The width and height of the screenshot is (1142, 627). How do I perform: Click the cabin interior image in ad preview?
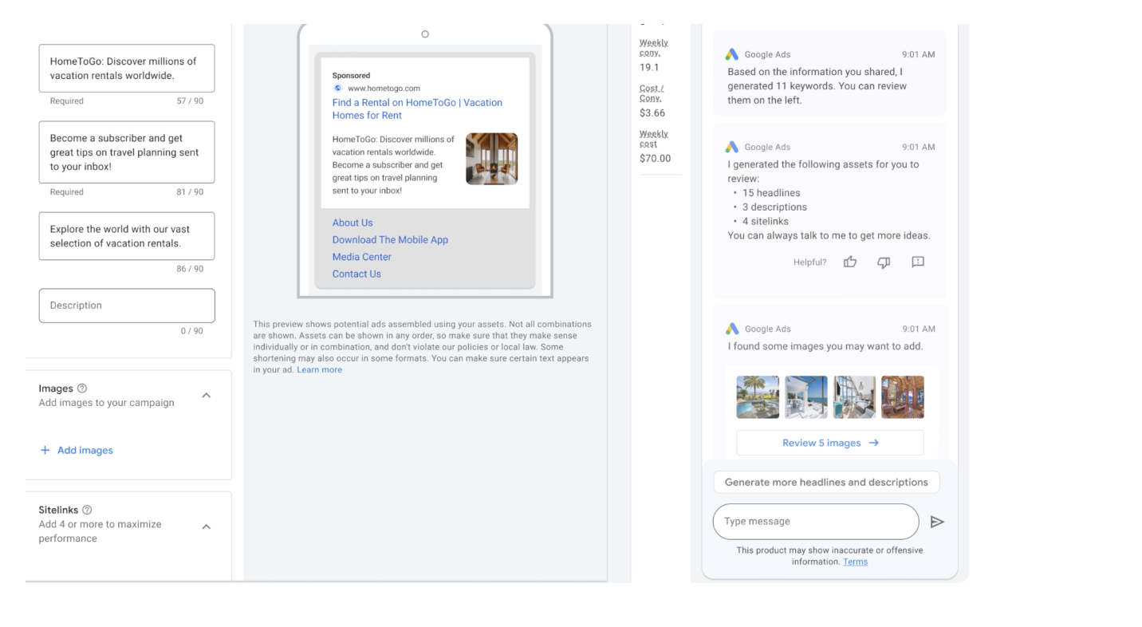click(x=491, y=159)
